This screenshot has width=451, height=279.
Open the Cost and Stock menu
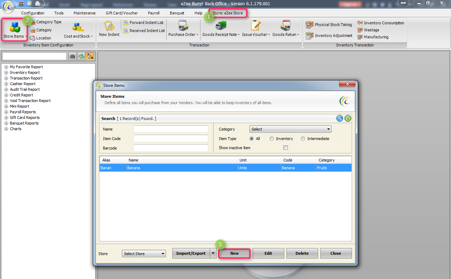78,30
